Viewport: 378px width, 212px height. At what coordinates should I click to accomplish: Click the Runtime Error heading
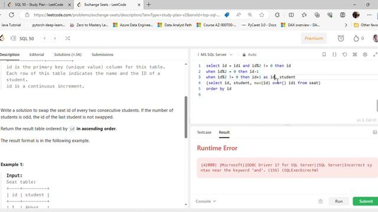(217, 148)
